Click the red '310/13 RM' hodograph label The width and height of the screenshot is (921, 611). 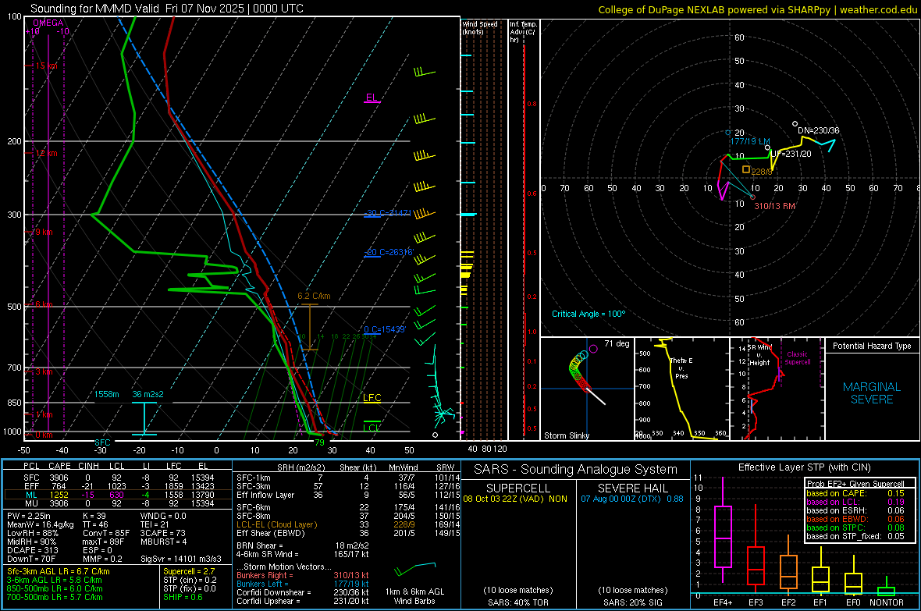[775, 206]
